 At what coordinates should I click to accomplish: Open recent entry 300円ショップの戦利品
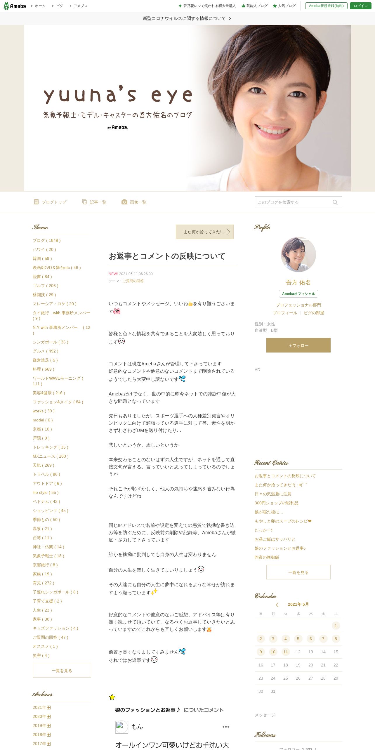tap(277, 503)
